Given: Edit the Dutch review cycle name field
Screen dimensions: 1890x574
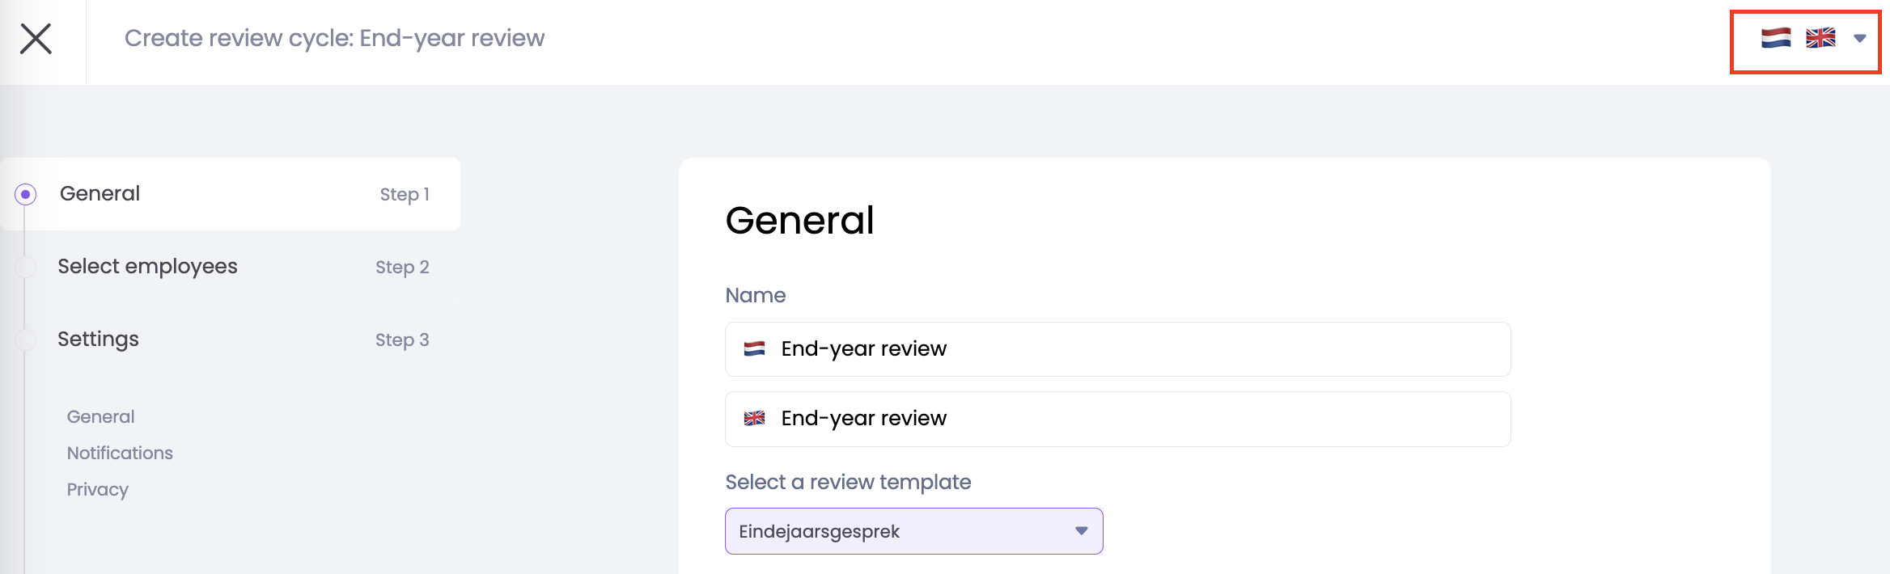Looking at the screenshot, I should click(1133, 348).
